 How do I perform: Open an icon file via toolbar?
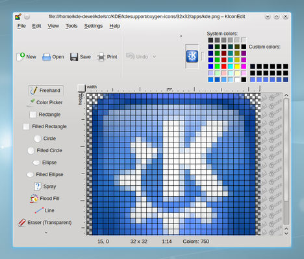coord(53,57)
